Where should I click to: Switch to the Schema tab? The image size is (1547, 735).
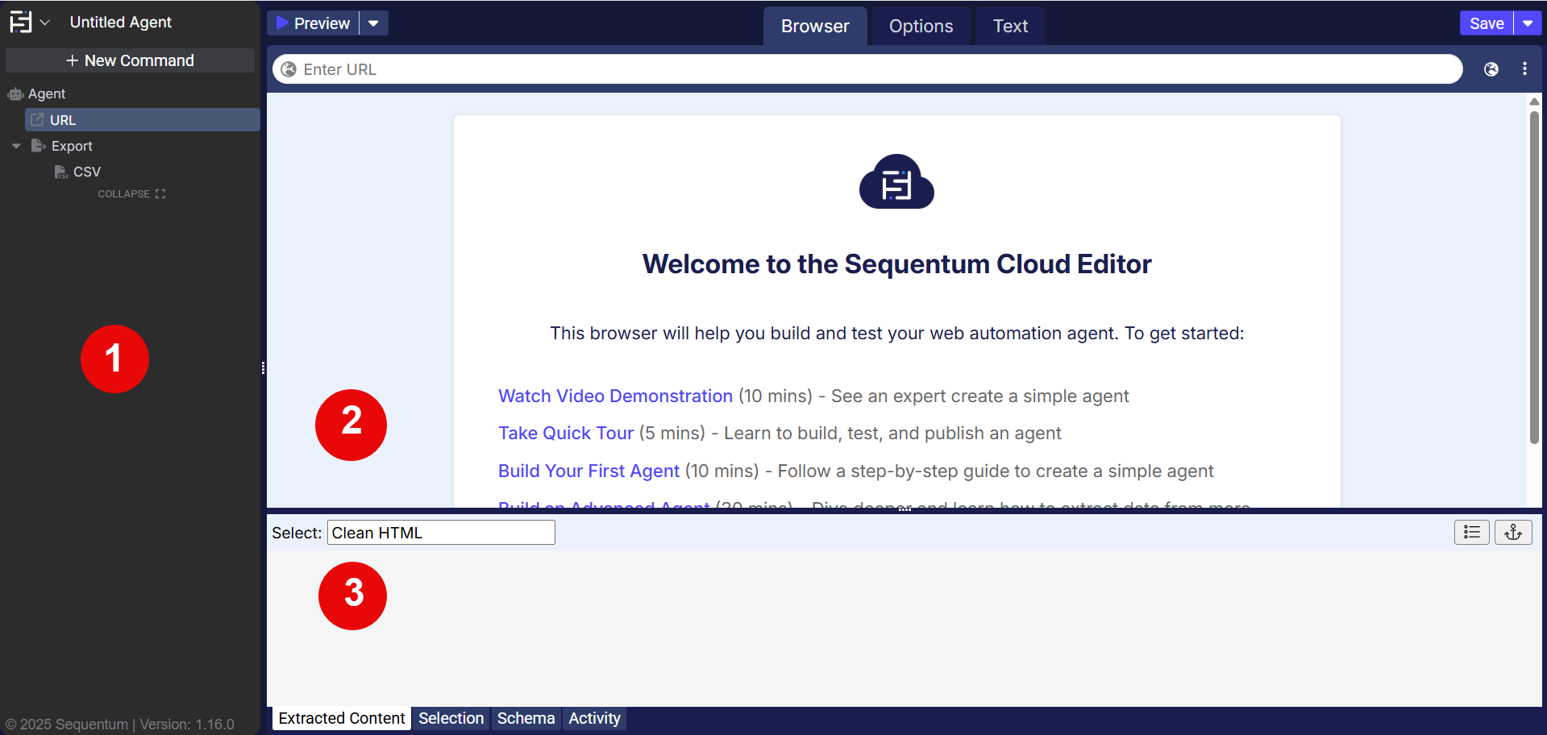tap(526, 718)
